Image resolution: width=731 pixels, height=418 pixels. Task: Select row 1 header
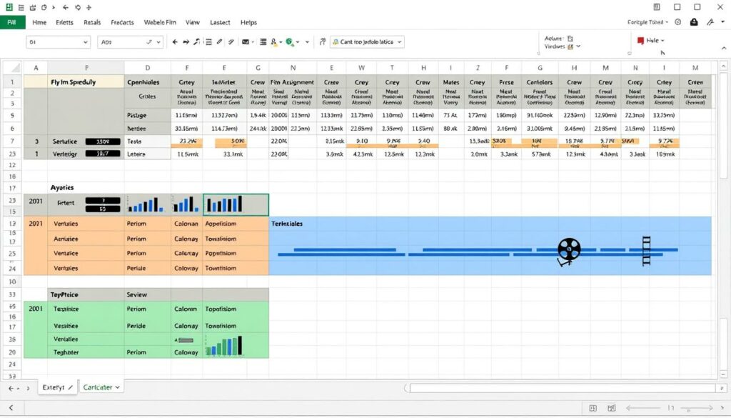click(x=13, y=81)
